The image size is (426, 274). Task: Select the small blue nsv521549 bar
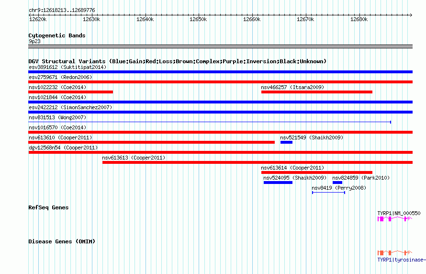tap(286, 142)
